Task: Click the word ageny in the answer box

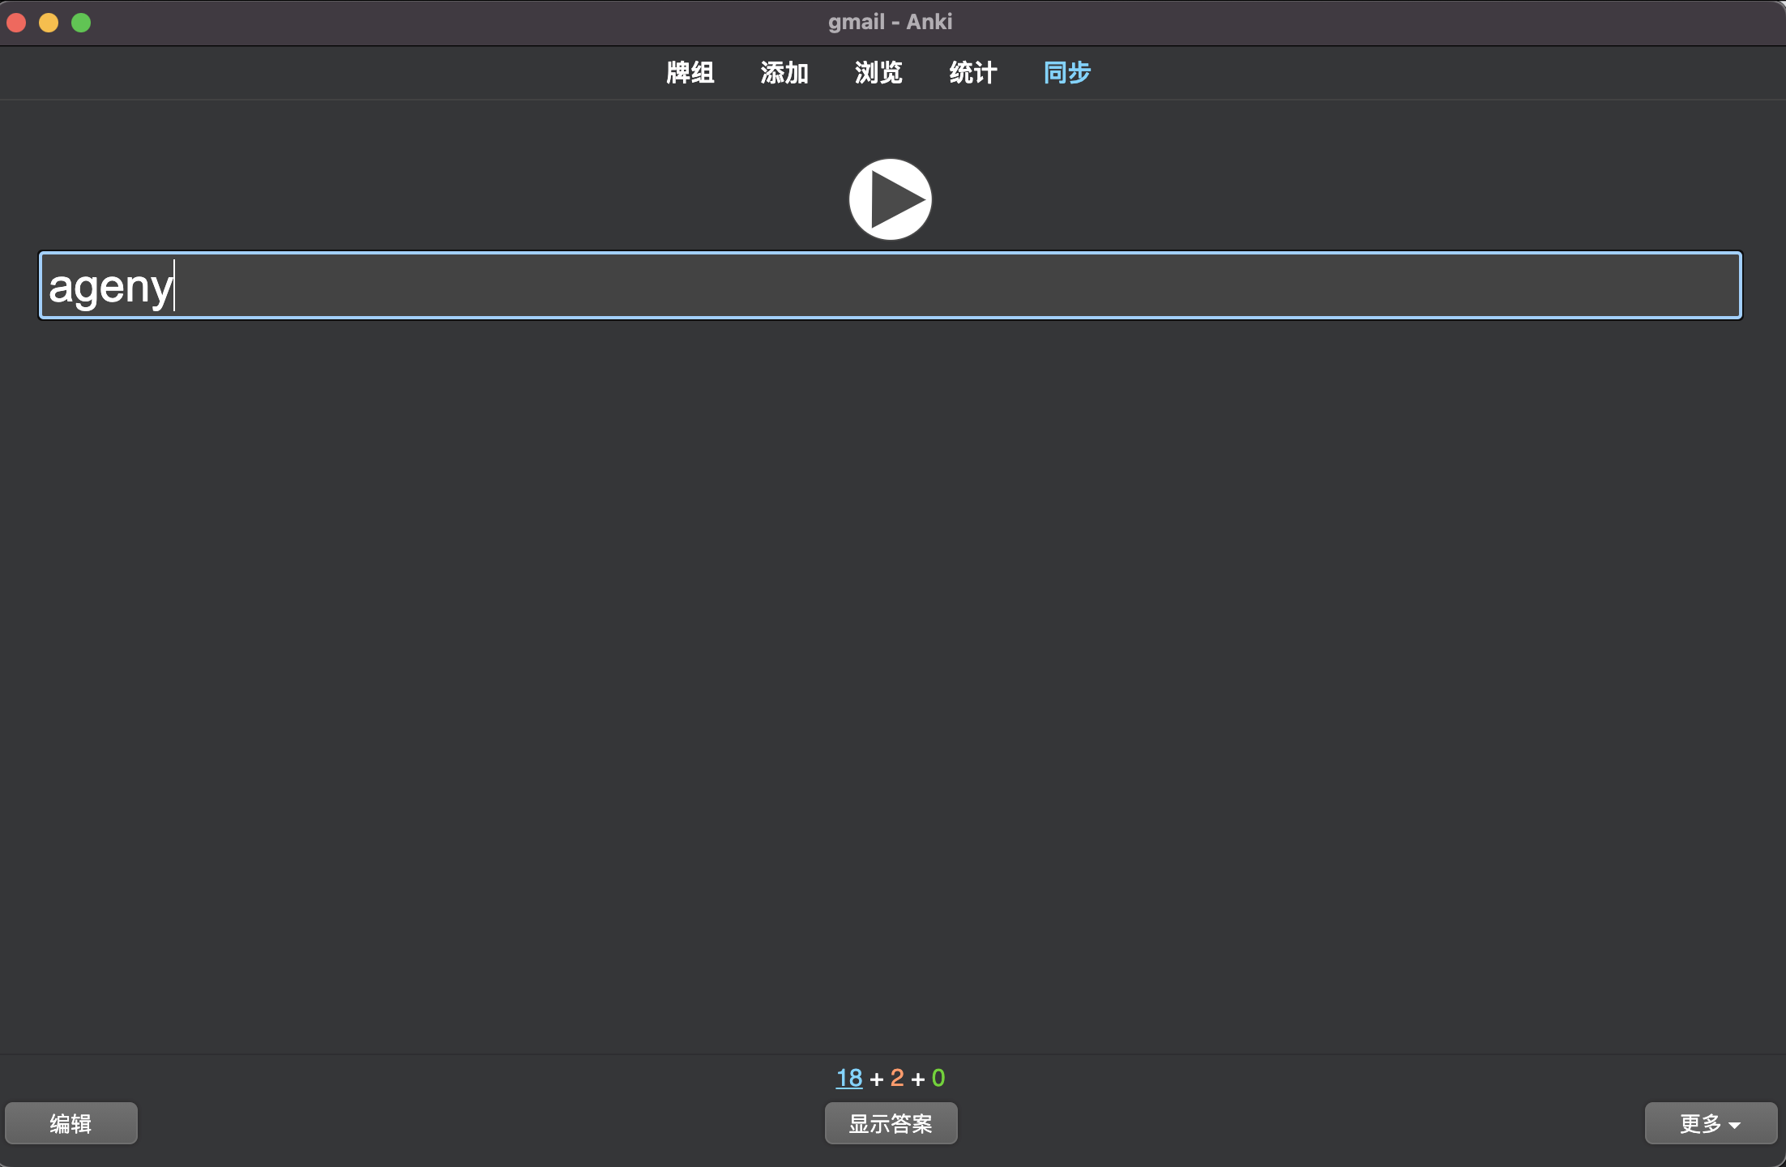Action: [x=110, y=287]
